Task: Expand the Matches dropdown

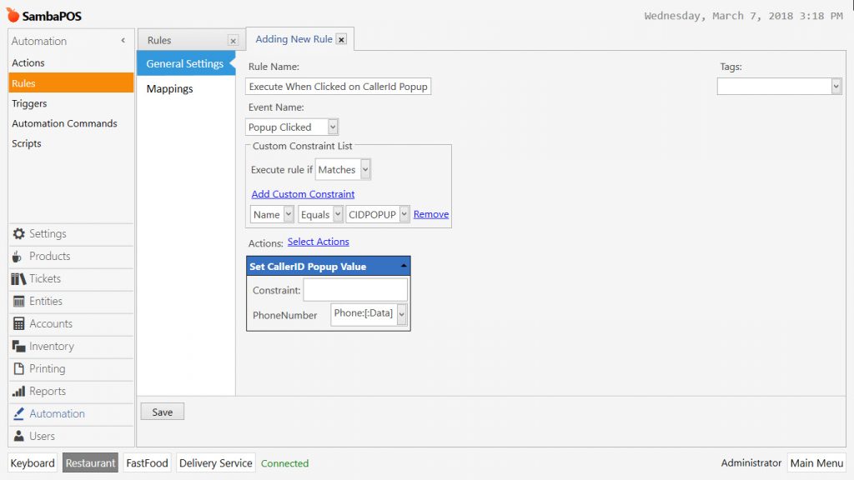Action: [365, 170]
